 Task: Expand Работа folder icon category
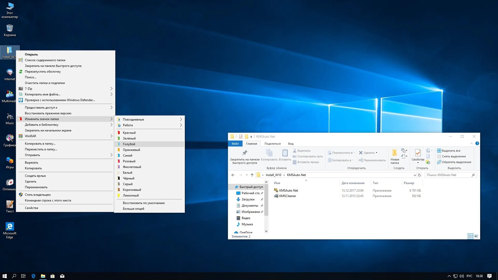click(x=150, y=125)
